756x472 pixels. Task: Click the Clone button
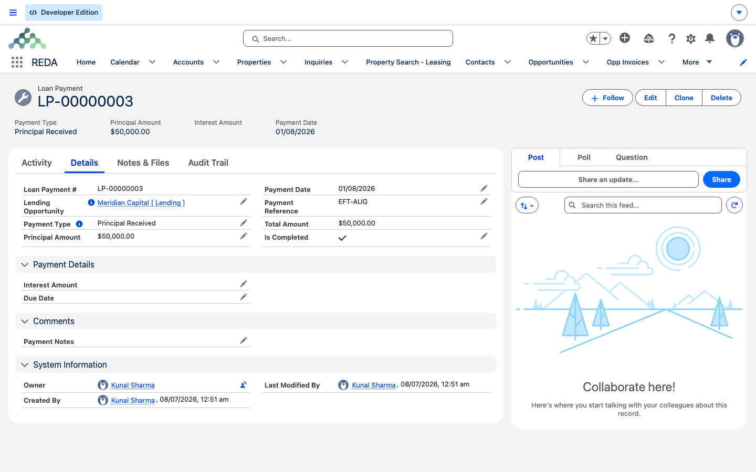click(684, 98)
